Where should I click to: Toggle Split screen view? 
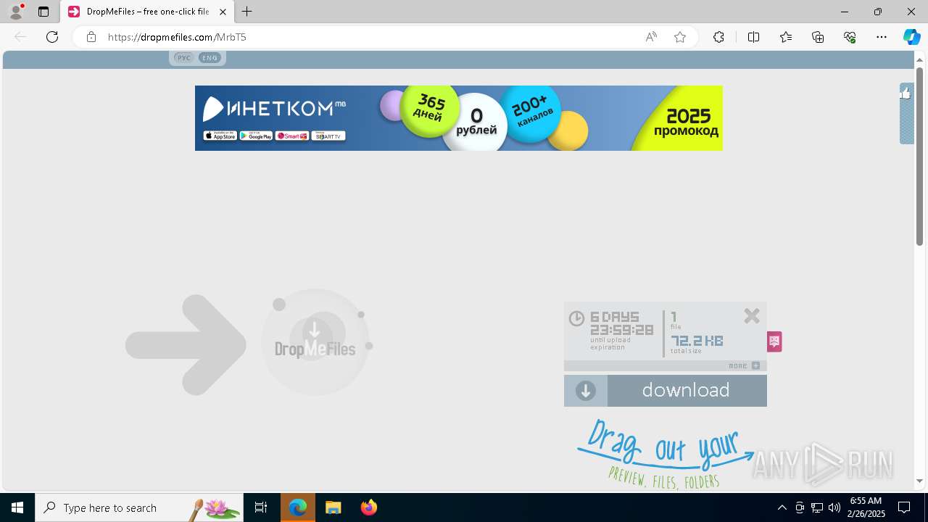point(753,37)
